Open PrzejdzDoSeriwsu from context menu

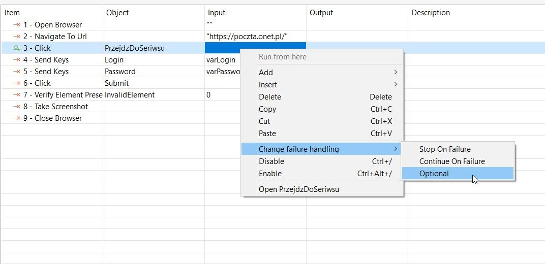[x=298, y=189]
